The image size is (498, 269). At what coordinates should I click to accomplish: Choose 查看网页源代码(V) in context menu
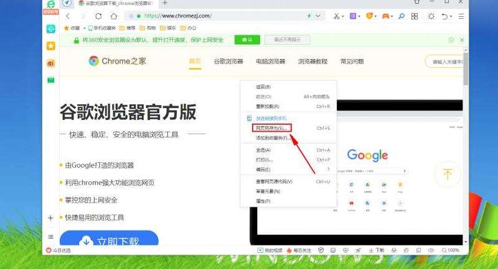coord(275,181)
